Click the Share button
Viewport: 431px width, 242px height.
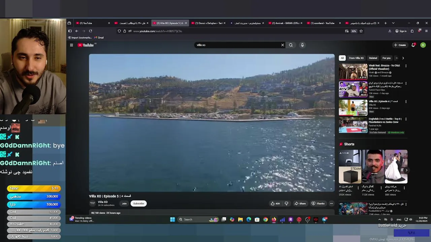point(300,203)
